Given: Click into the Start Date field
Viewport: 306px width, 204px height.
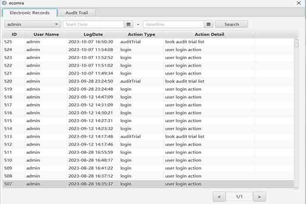Looking at the screenshot, I should coord(94,24).
